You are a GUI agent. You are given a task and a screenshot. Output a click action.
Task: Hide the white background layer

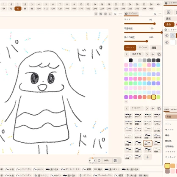tap(167, 42)
